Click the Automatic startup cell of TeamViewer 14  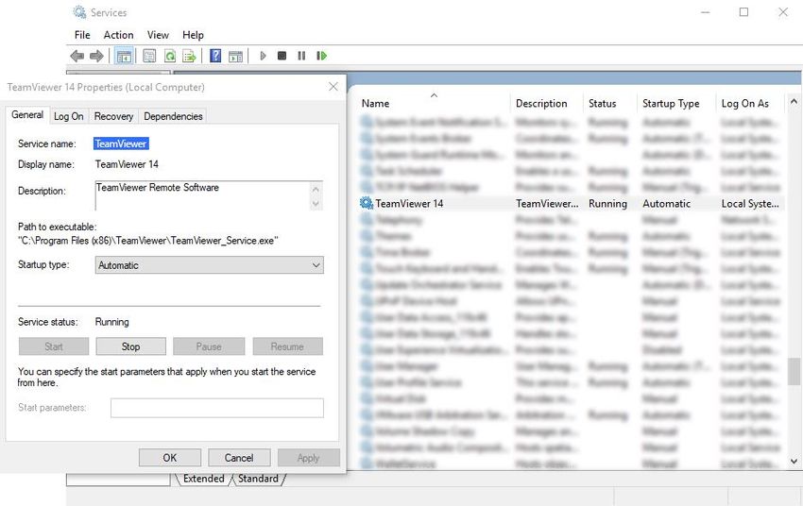[x=667, y=204]
